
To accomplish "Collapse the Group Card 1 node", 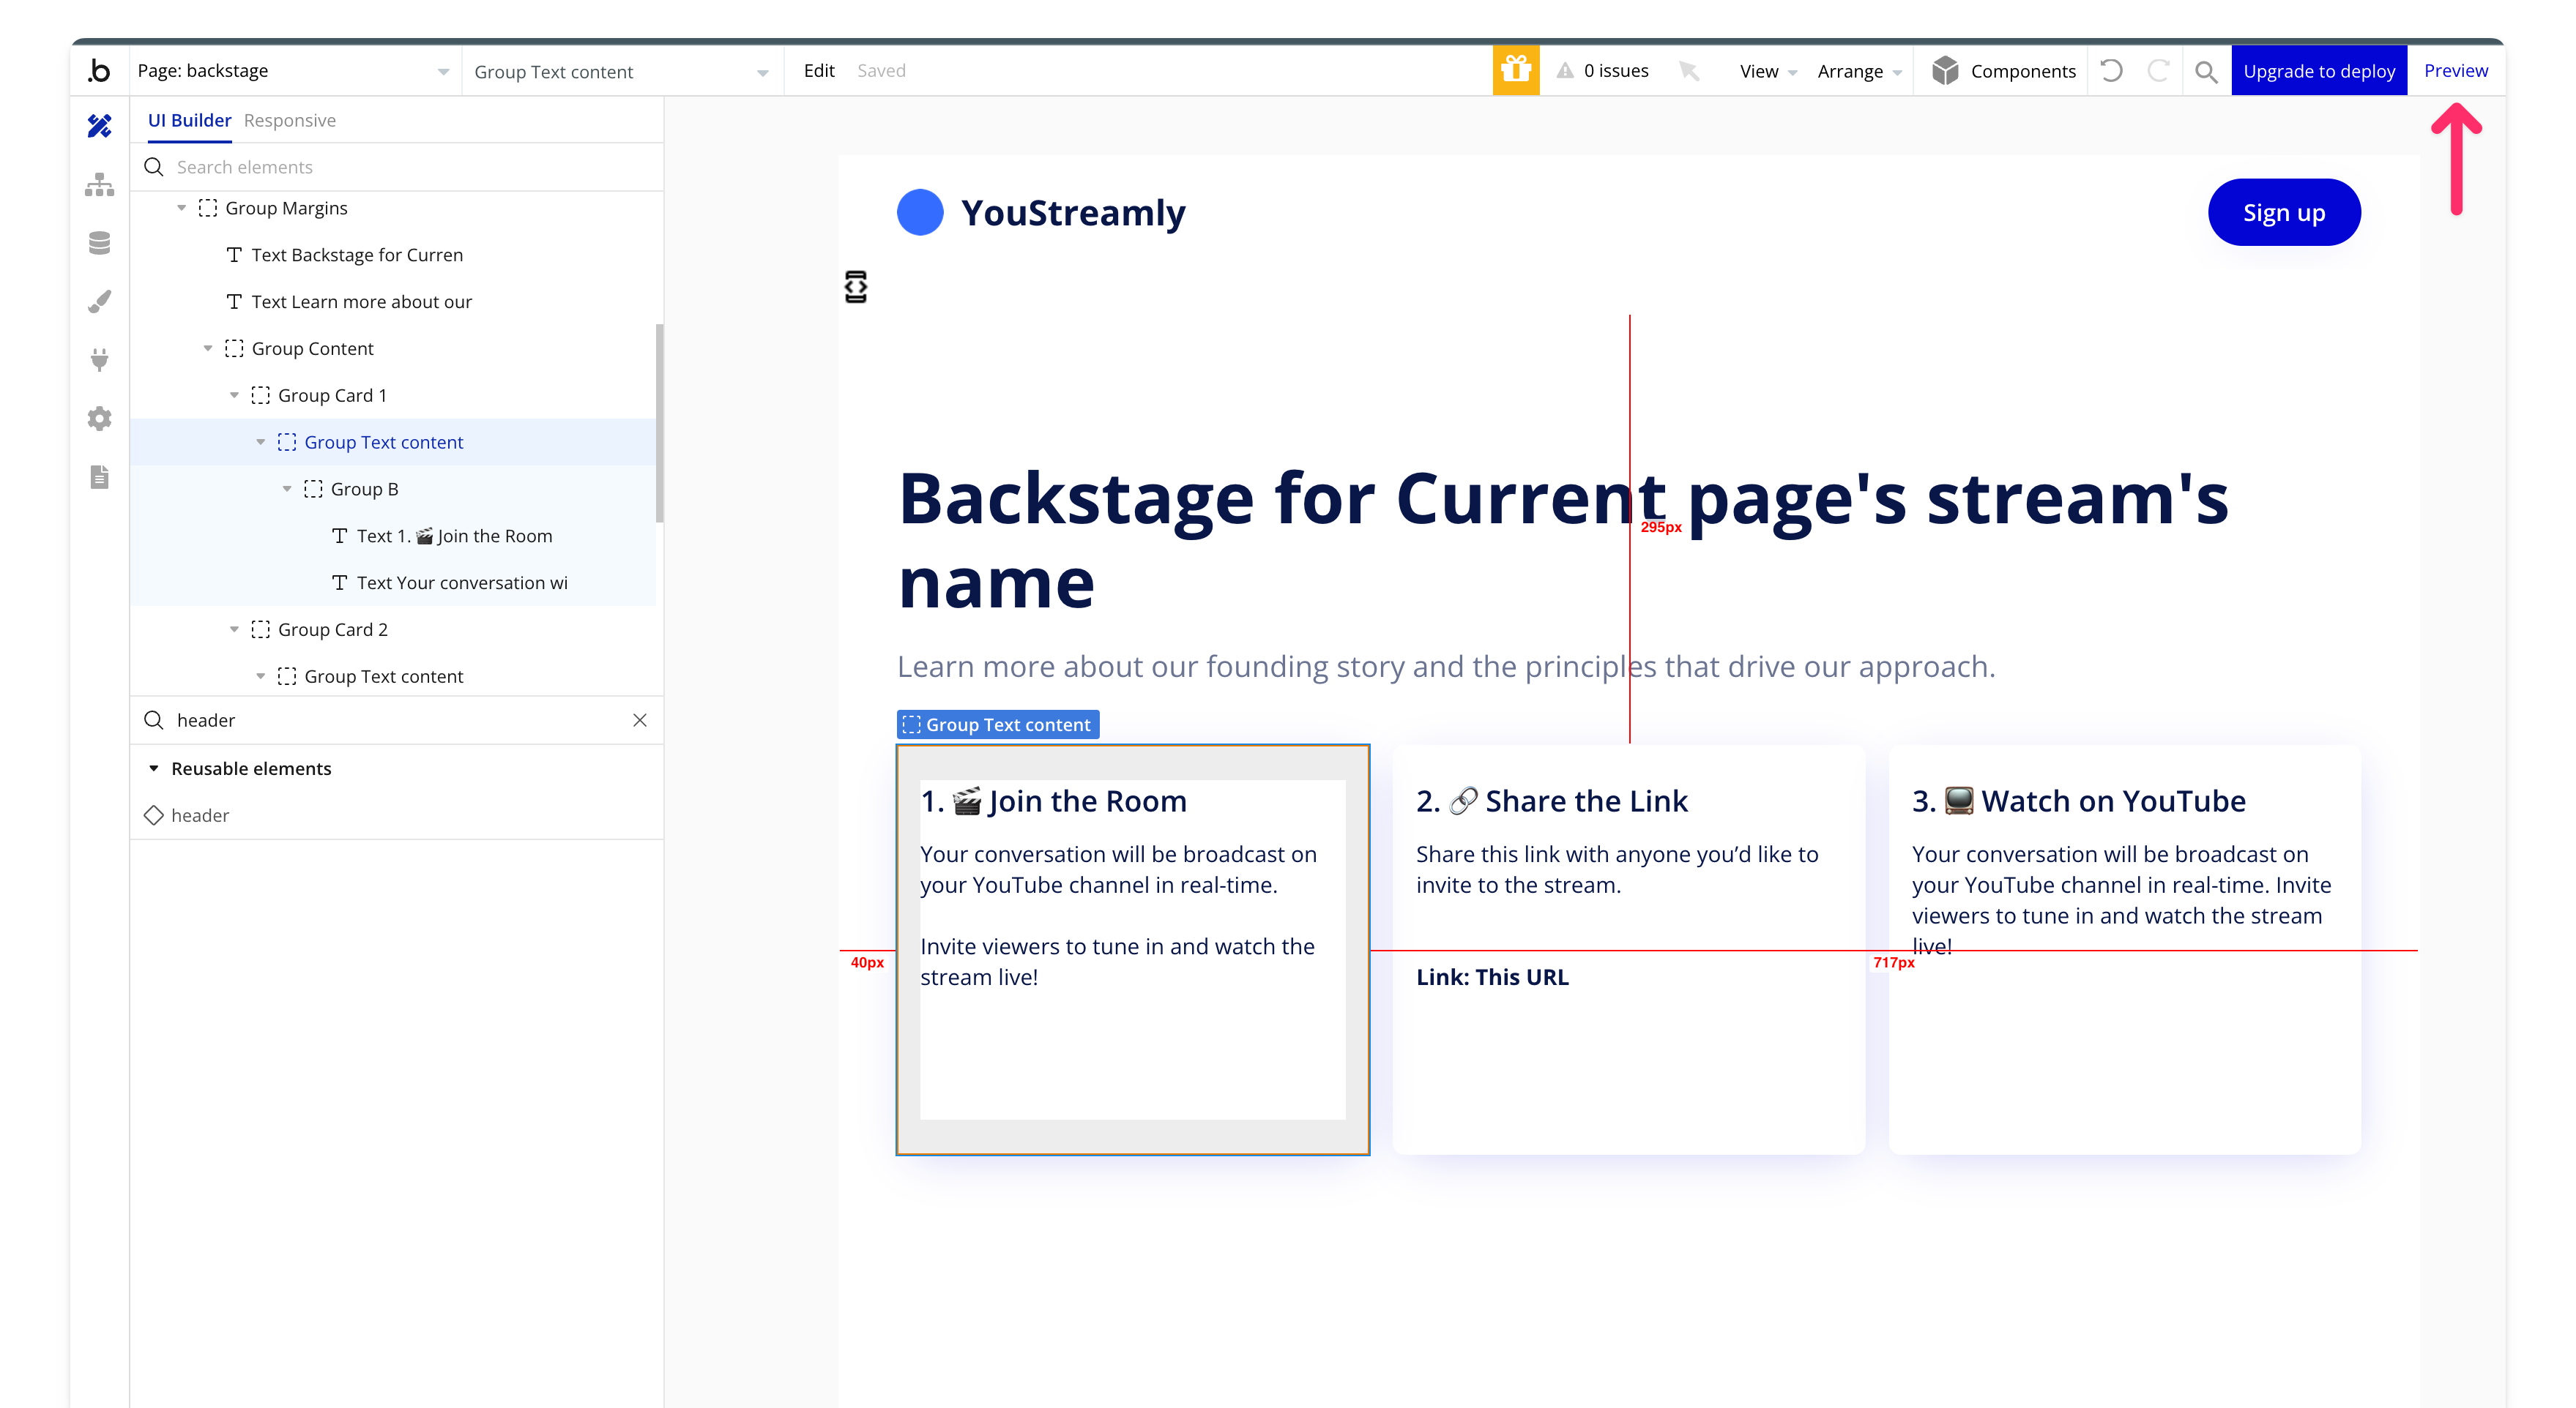I will 235,396.
